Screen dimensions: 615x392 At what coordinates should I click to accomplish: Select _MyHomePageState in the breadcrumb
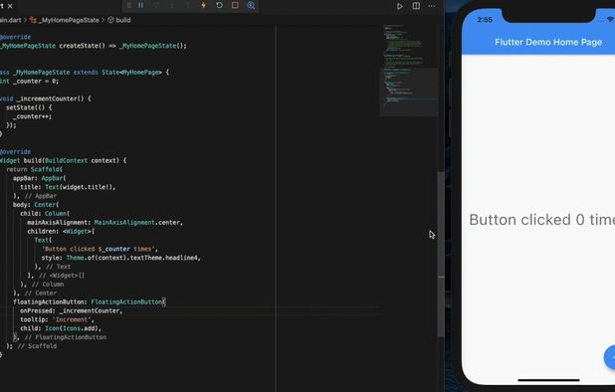click(69, 20)
